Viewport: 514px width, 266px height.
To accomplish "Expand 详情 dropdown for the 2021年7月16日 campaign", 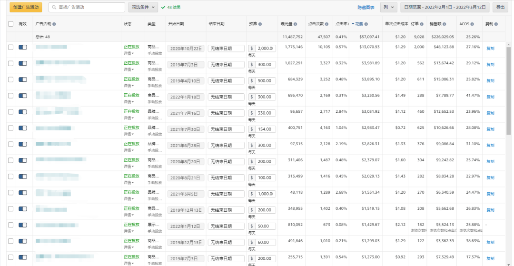I will pyautogui.click(x=128, y=118).
